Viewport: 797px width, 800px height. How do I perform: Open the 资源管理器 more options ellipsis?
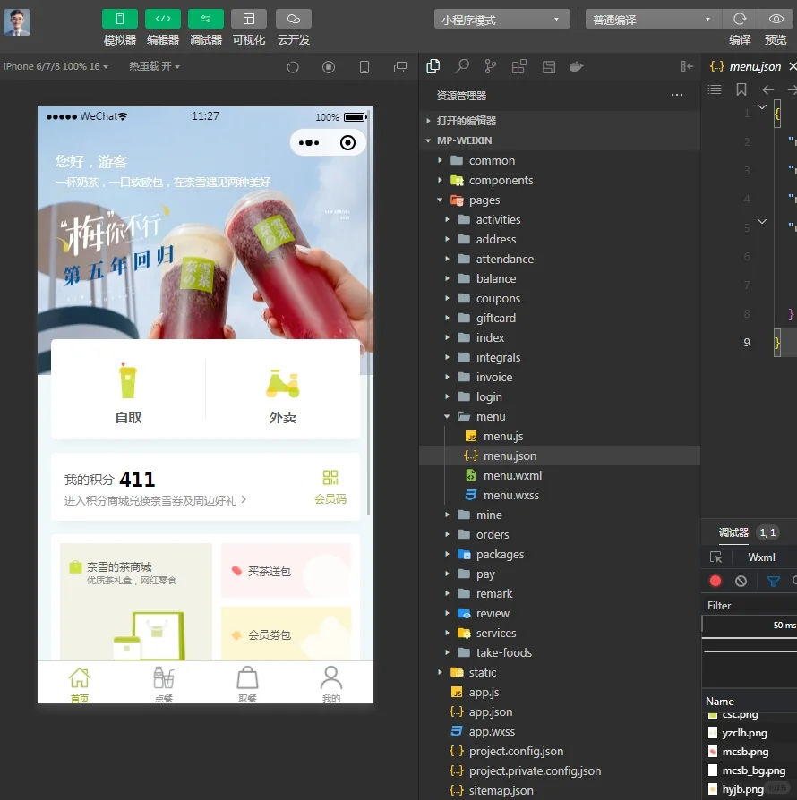click(677, 95)
